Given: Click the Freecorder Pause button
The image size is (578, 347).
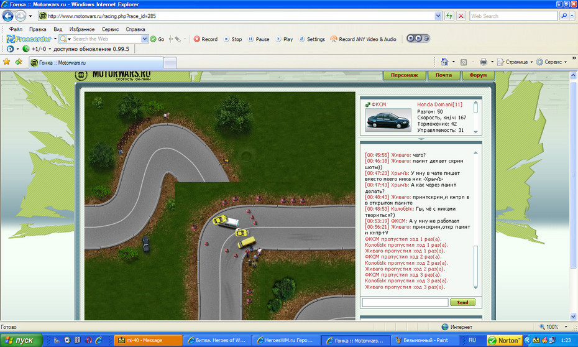Looking at the screenshot, I should (x=259, y=39).
